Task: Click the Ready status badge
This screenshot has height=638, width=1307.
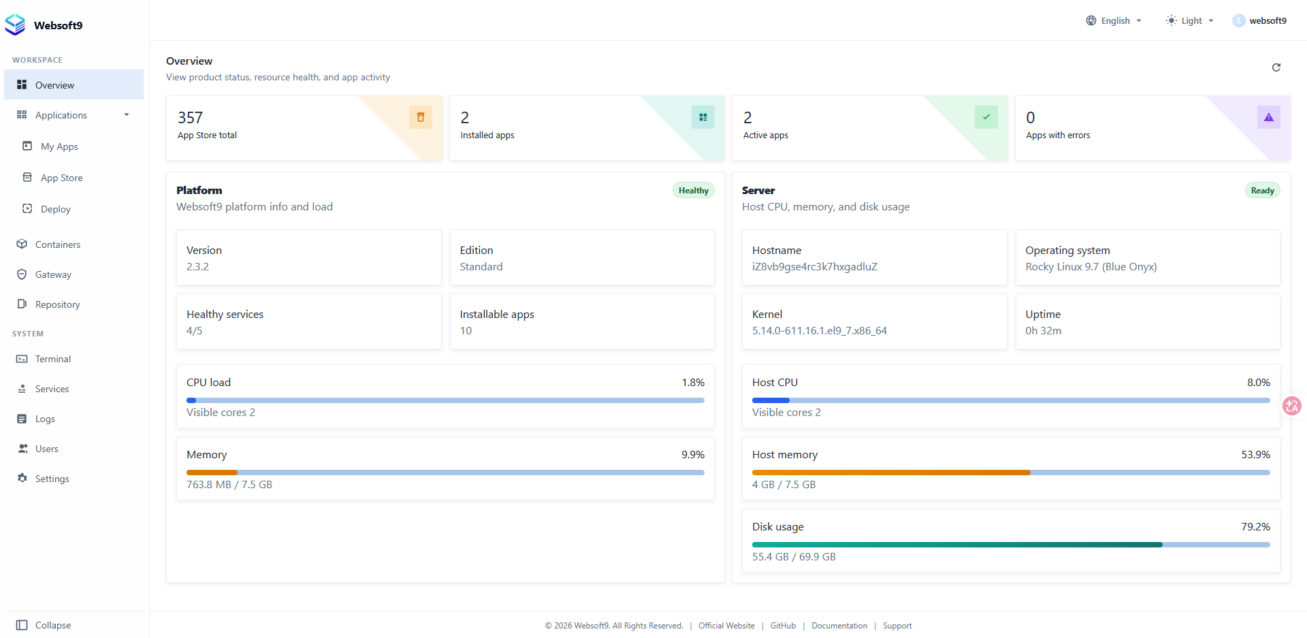Action: click(1262, 191)
